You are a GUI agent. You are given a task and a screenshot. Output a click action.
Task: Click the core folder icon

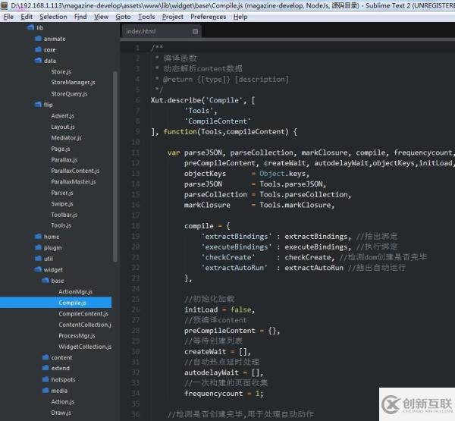point(39,49)
